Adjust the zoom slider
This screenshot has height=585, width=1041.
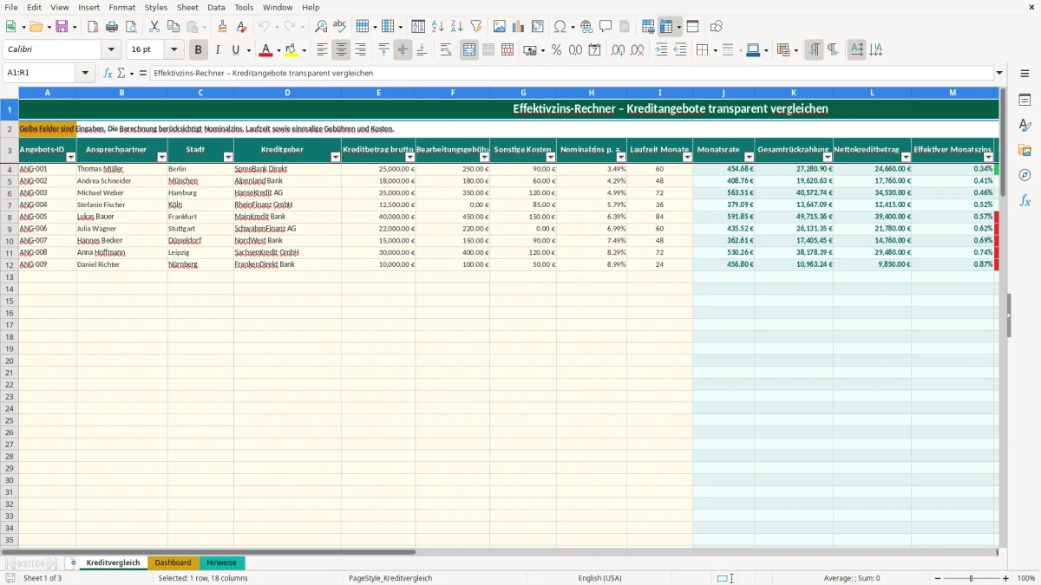click(x=971, y=578)
